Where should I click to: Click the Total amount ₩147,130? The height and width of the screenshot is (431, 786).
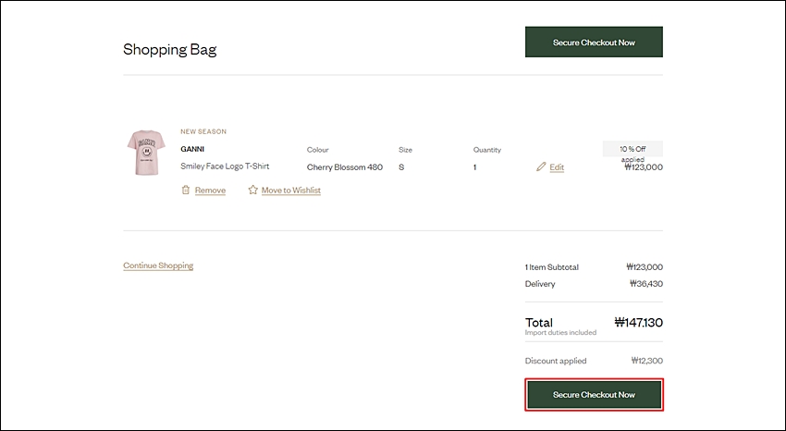[x=639, y=322]
